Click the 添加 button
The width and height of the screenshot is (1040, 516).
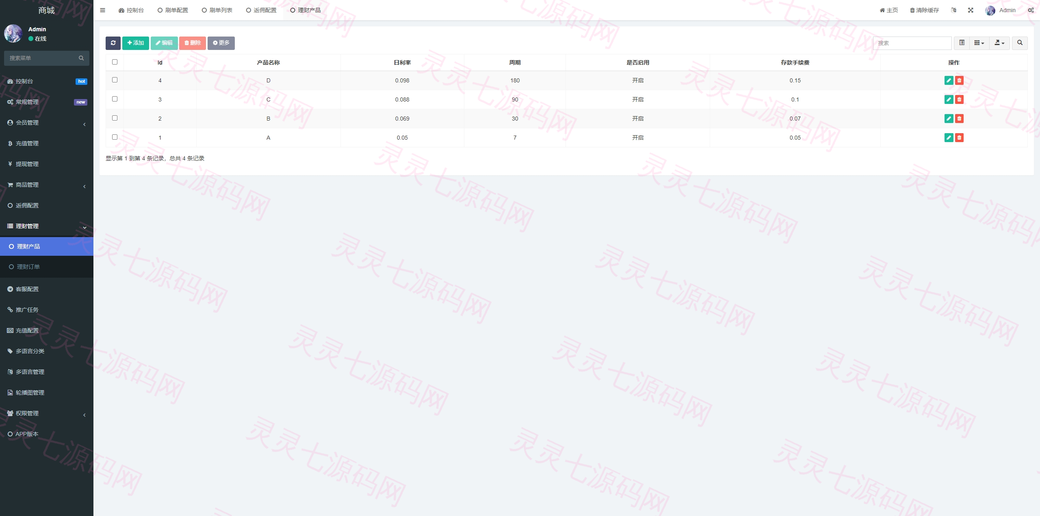pos(136,43)
